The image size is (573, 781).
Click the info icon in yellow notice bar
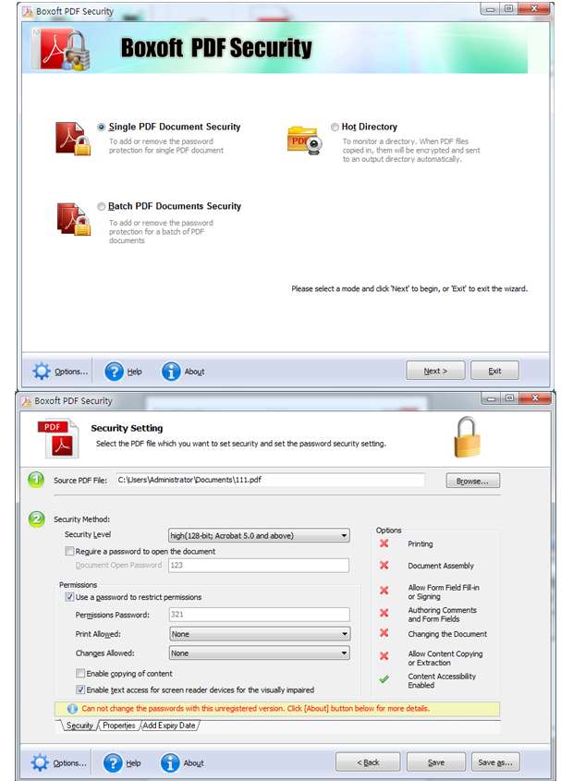72,709
